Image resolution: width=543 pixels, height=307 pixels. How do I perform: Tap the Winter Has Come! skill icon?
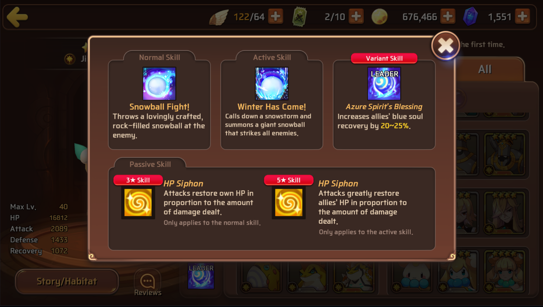(x=272, y=84)
